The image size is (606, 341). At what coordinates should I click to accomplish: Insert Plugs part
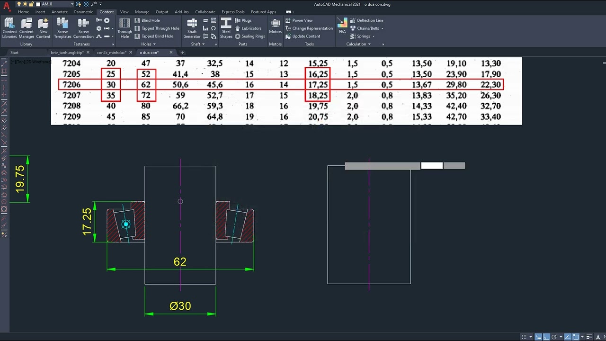coord(243,20)
